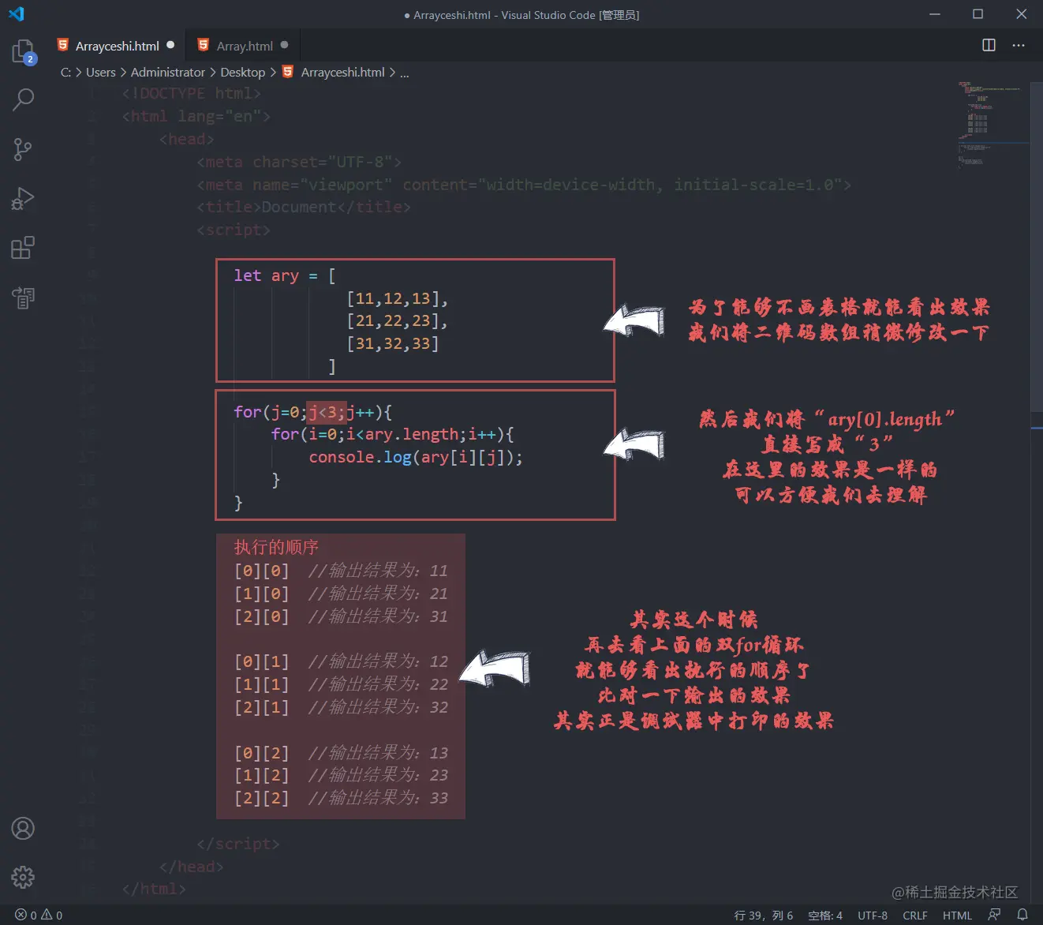1043x925 pixels.
Task: Go to line via 行 39, 列 6 indicator
Action: click(764, 915)
